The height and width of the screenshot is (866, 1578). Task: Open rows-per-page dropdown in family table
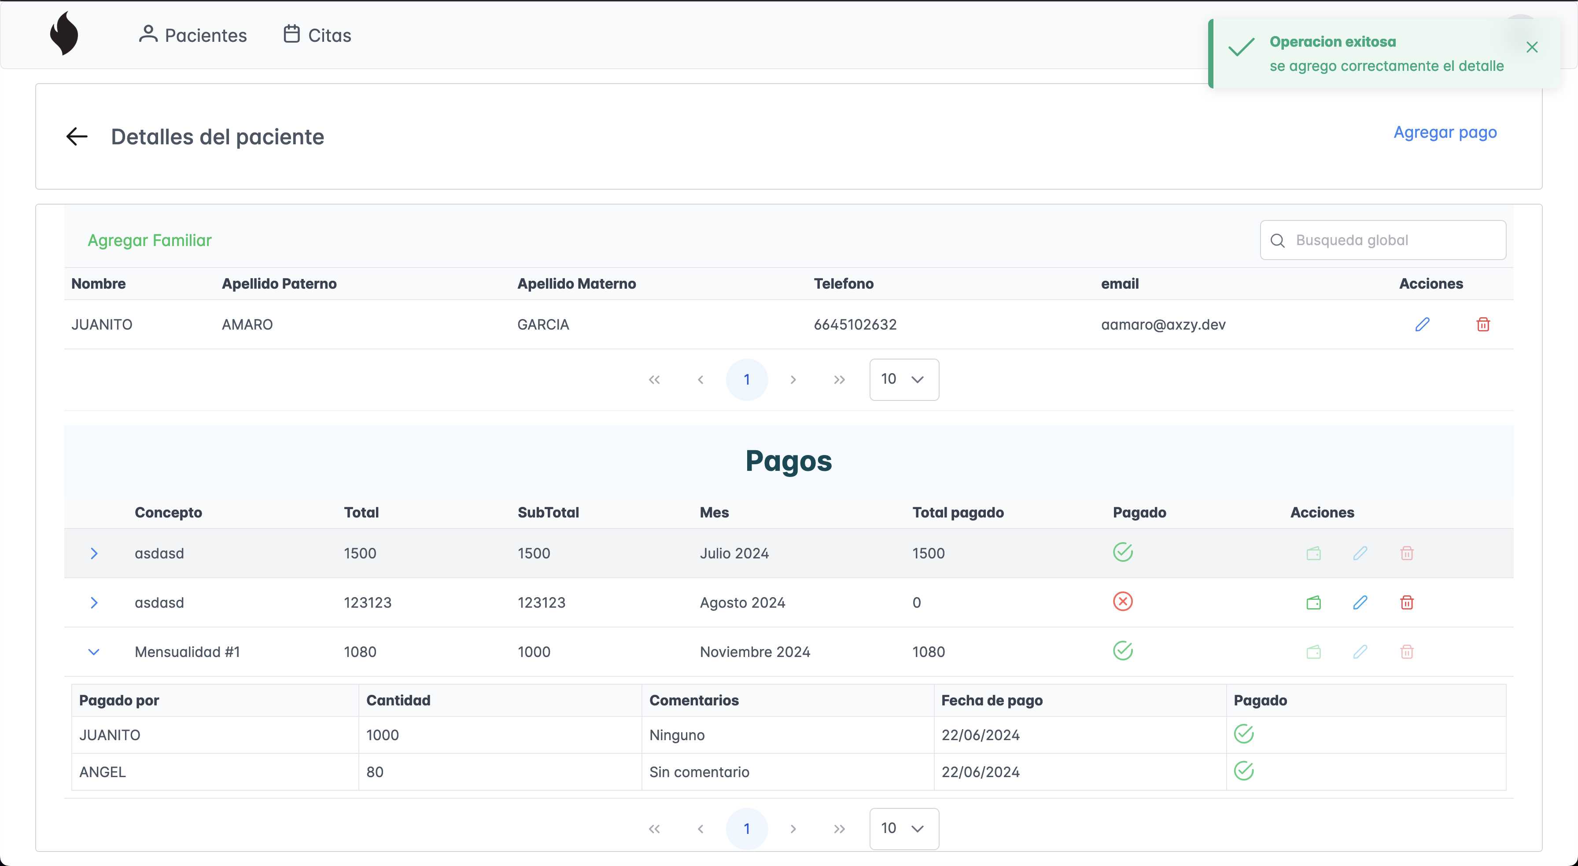coord(903,379)
